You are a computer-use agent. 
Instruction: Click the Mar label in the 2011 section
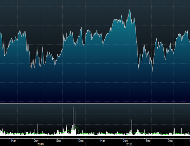[x=103, y=141]
